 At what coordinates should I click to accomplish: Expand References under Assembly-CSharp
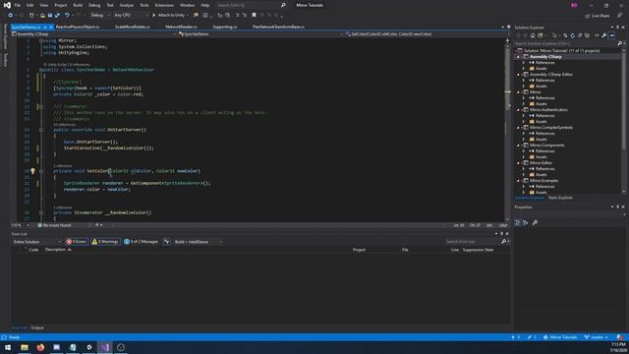click(x=524, y=63)
